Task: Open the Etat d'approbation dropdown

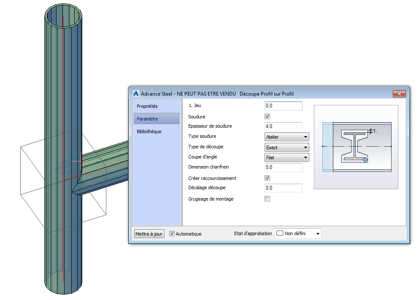Action: click(x=297, y=233)
